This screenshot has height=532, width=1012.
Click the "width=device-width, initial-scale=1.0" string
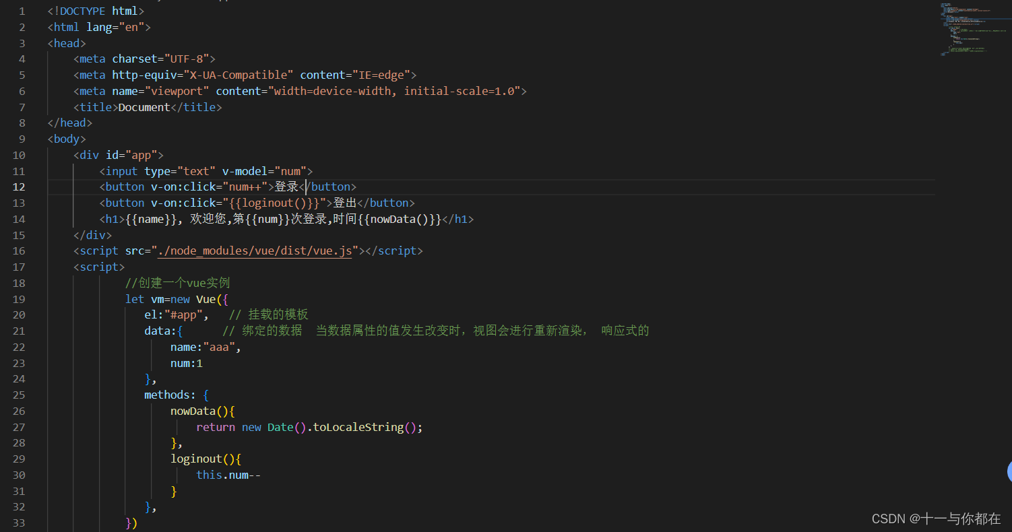pos(394,92)
